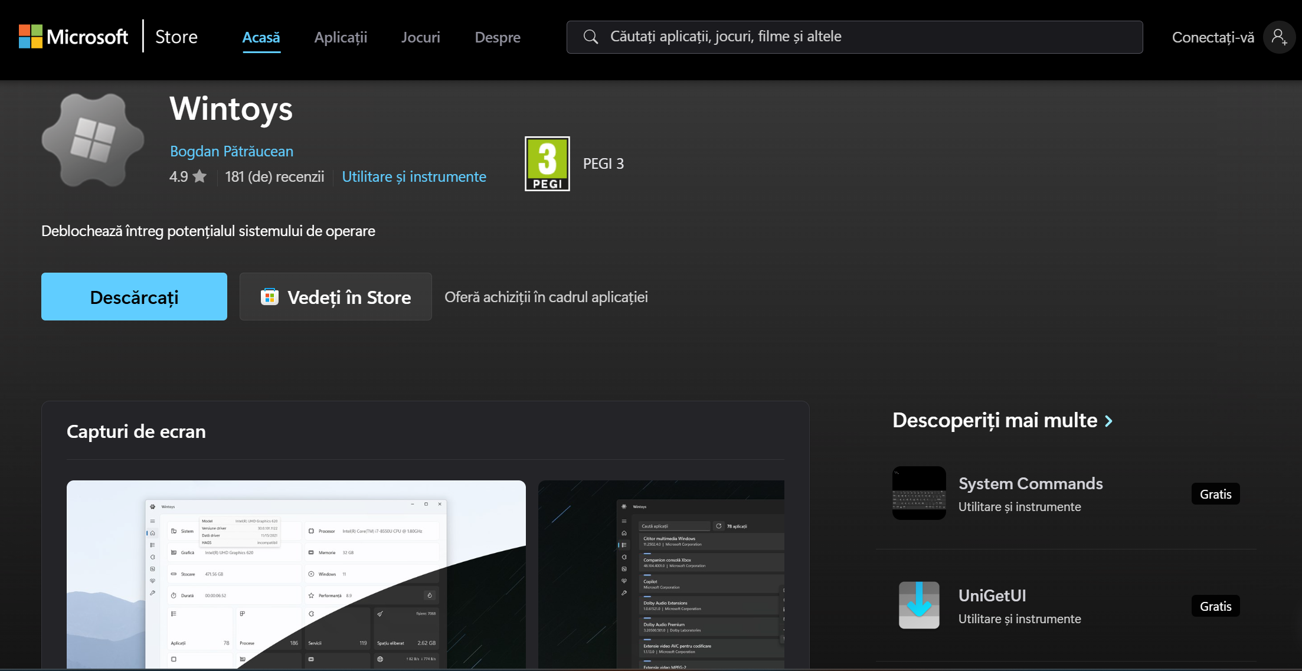Viewport: 1302px width, 671px height.
Task: Click the System Commands app icon
Action: click(x=919, y=493)
